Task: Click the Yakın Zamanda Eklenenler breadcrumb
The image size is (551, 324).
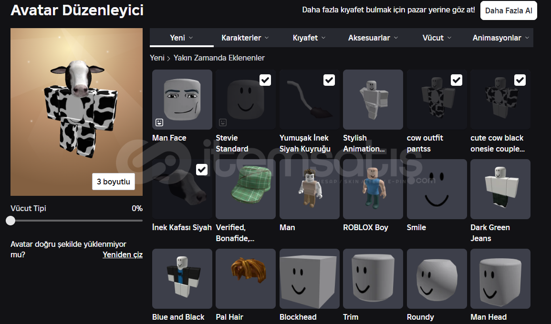Action: point(219,58)
